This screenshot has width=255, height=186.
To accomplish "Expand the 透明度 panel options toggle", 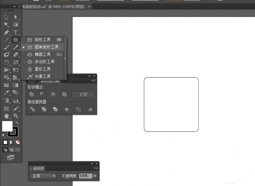I will (30, 169).
